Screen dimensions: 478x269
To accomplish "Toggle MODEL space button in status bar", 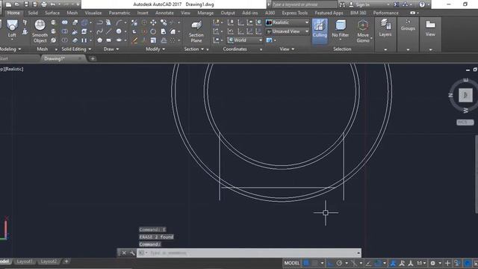I will tap(292, 263).
